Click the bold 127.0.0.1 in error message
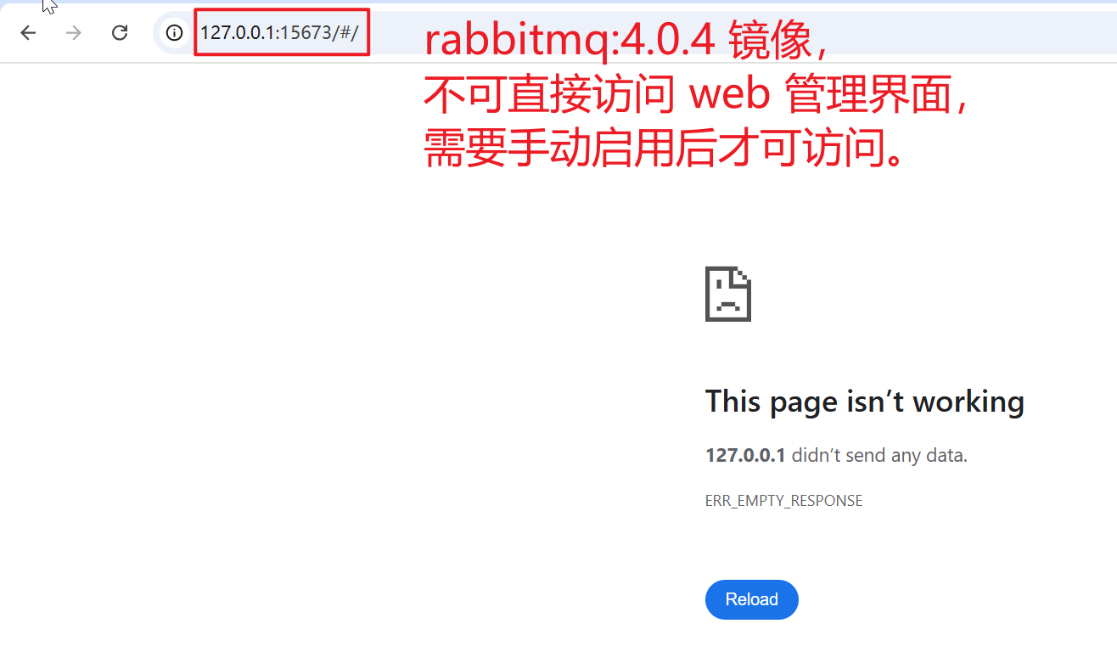The width and height of the screenshot is (1117, 646). [745, 455]
